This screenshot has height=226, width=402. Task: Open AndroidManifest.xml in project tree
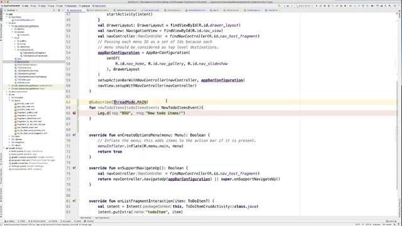[x=24, y=20]
